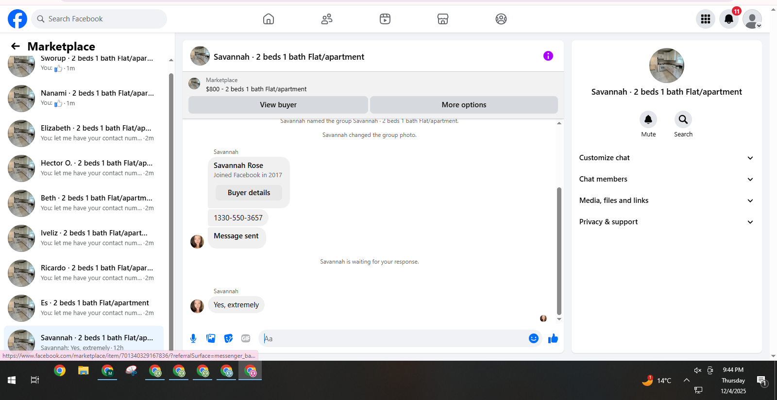Expand Media, files and links section
Image resolution: width=777 pixels, height=400 pixels.
666,200
